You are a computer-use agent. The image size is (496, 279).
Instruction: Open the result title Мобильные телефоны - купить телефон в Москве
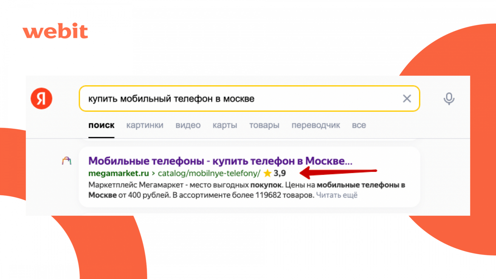pyautogui.click(x=220, y=161)
